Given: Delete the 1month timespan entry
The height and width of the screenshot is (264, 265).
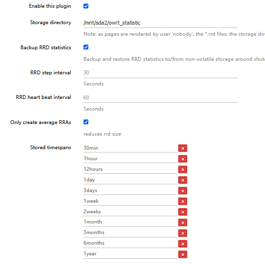Looking at the screenshot, I should tap(182, 222).
